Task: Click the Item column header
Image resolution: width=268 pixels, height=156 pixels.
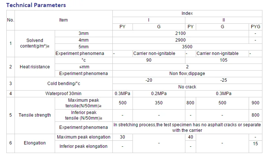Action: [64, 20]
